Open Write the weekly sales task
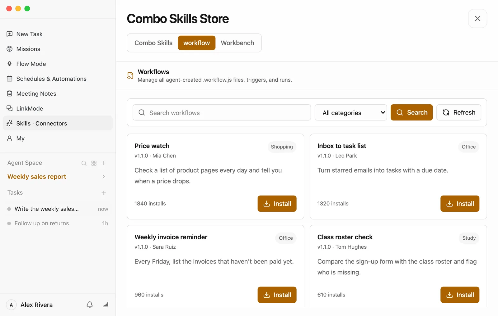This screenshot has height=316, width=498. click(x=58, y=209)
